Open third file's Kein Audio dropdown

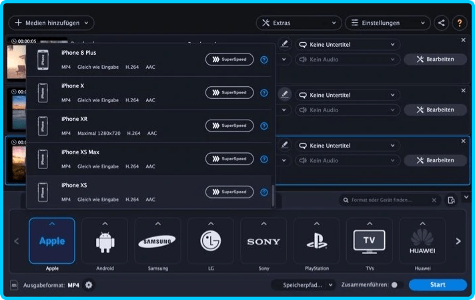[x=348, y=160]
